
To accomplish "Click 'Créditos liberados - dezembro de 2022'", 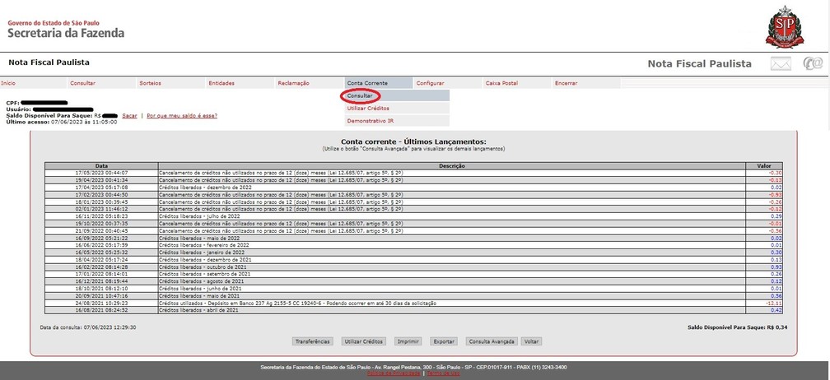I will 205,188.
